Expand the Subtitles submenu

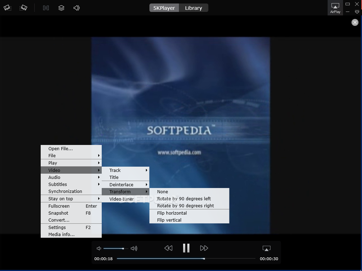coord(71,185)
